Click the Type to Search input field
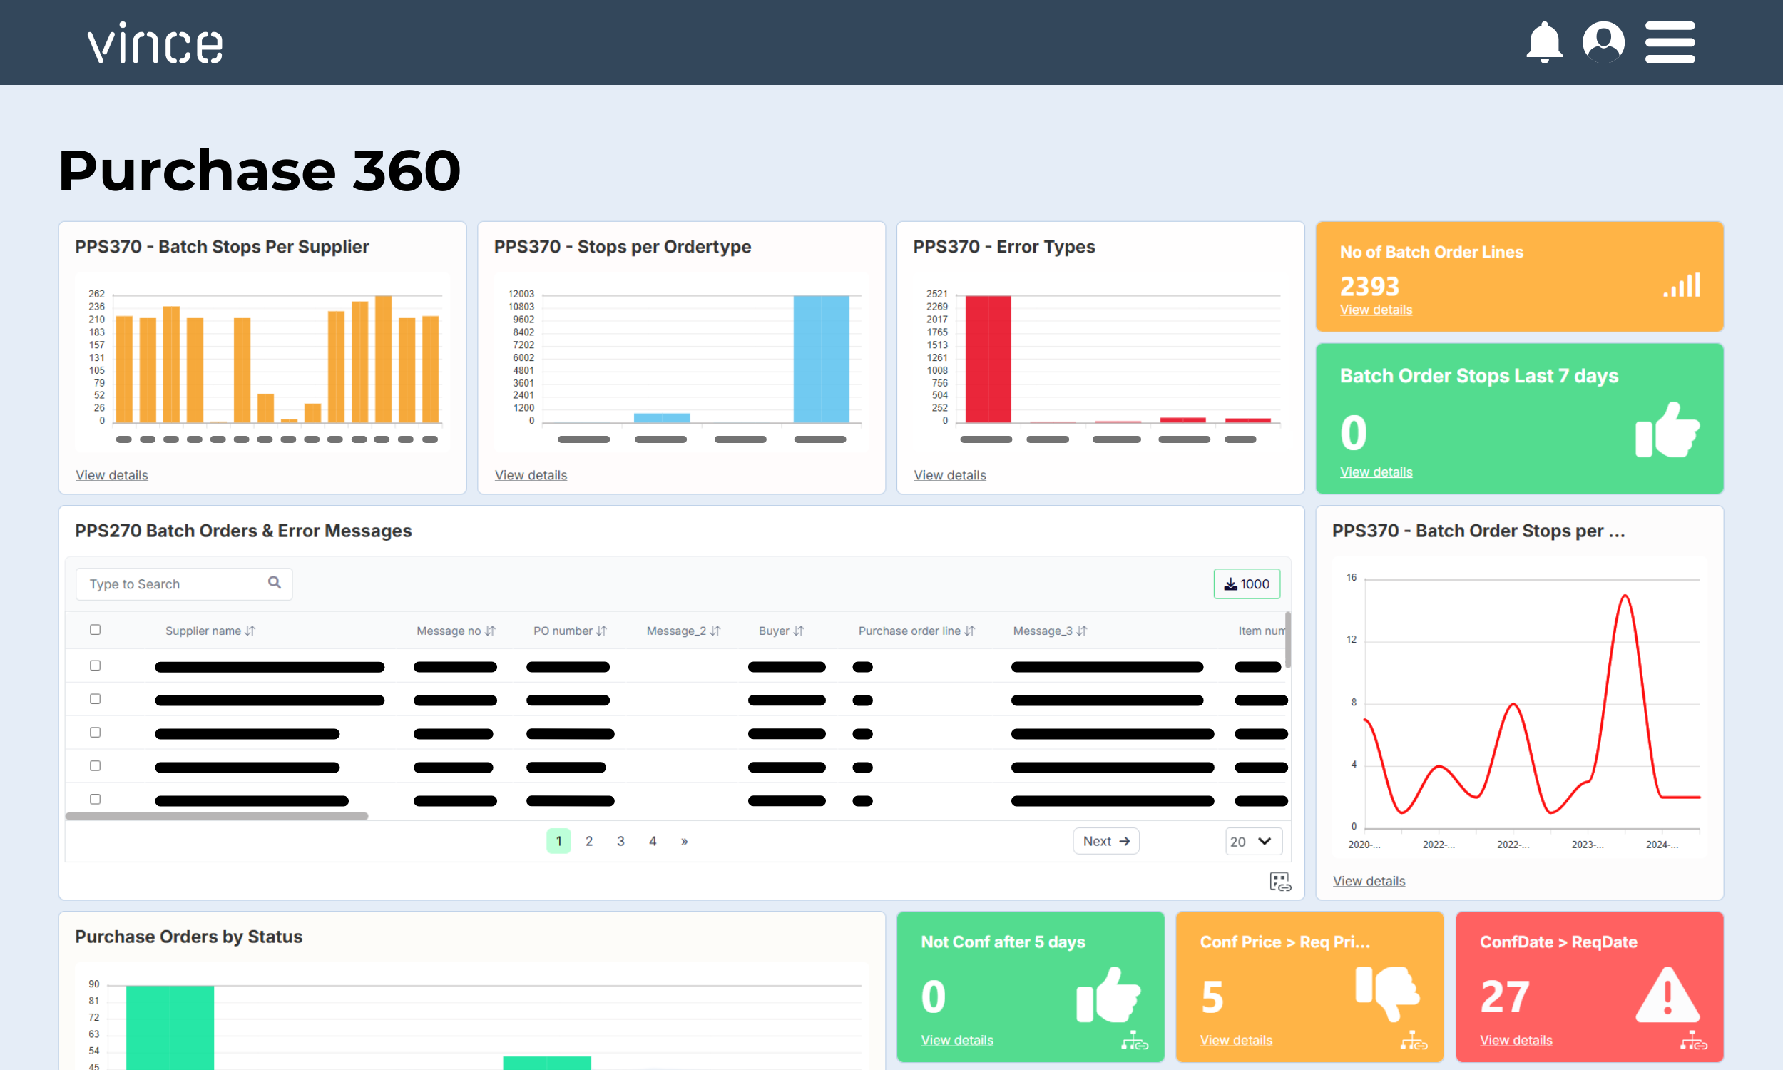Image resolution: width=1783 pixels, height=1070 pixels. [184, 584]
